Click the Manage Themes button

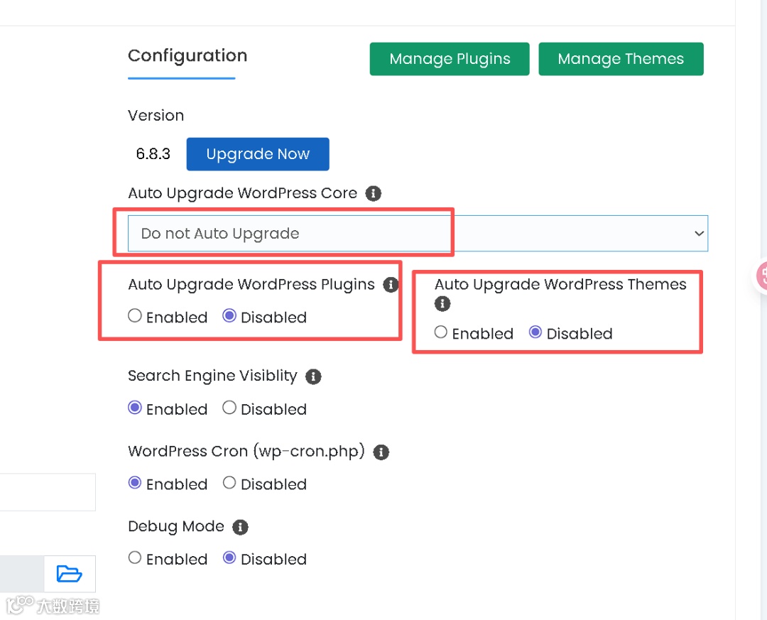pos(621,59)
